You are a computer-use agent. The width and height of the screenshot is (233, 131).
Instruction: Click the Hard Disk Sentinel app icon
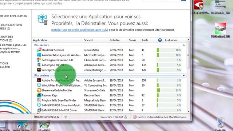[x=39, y=50]
